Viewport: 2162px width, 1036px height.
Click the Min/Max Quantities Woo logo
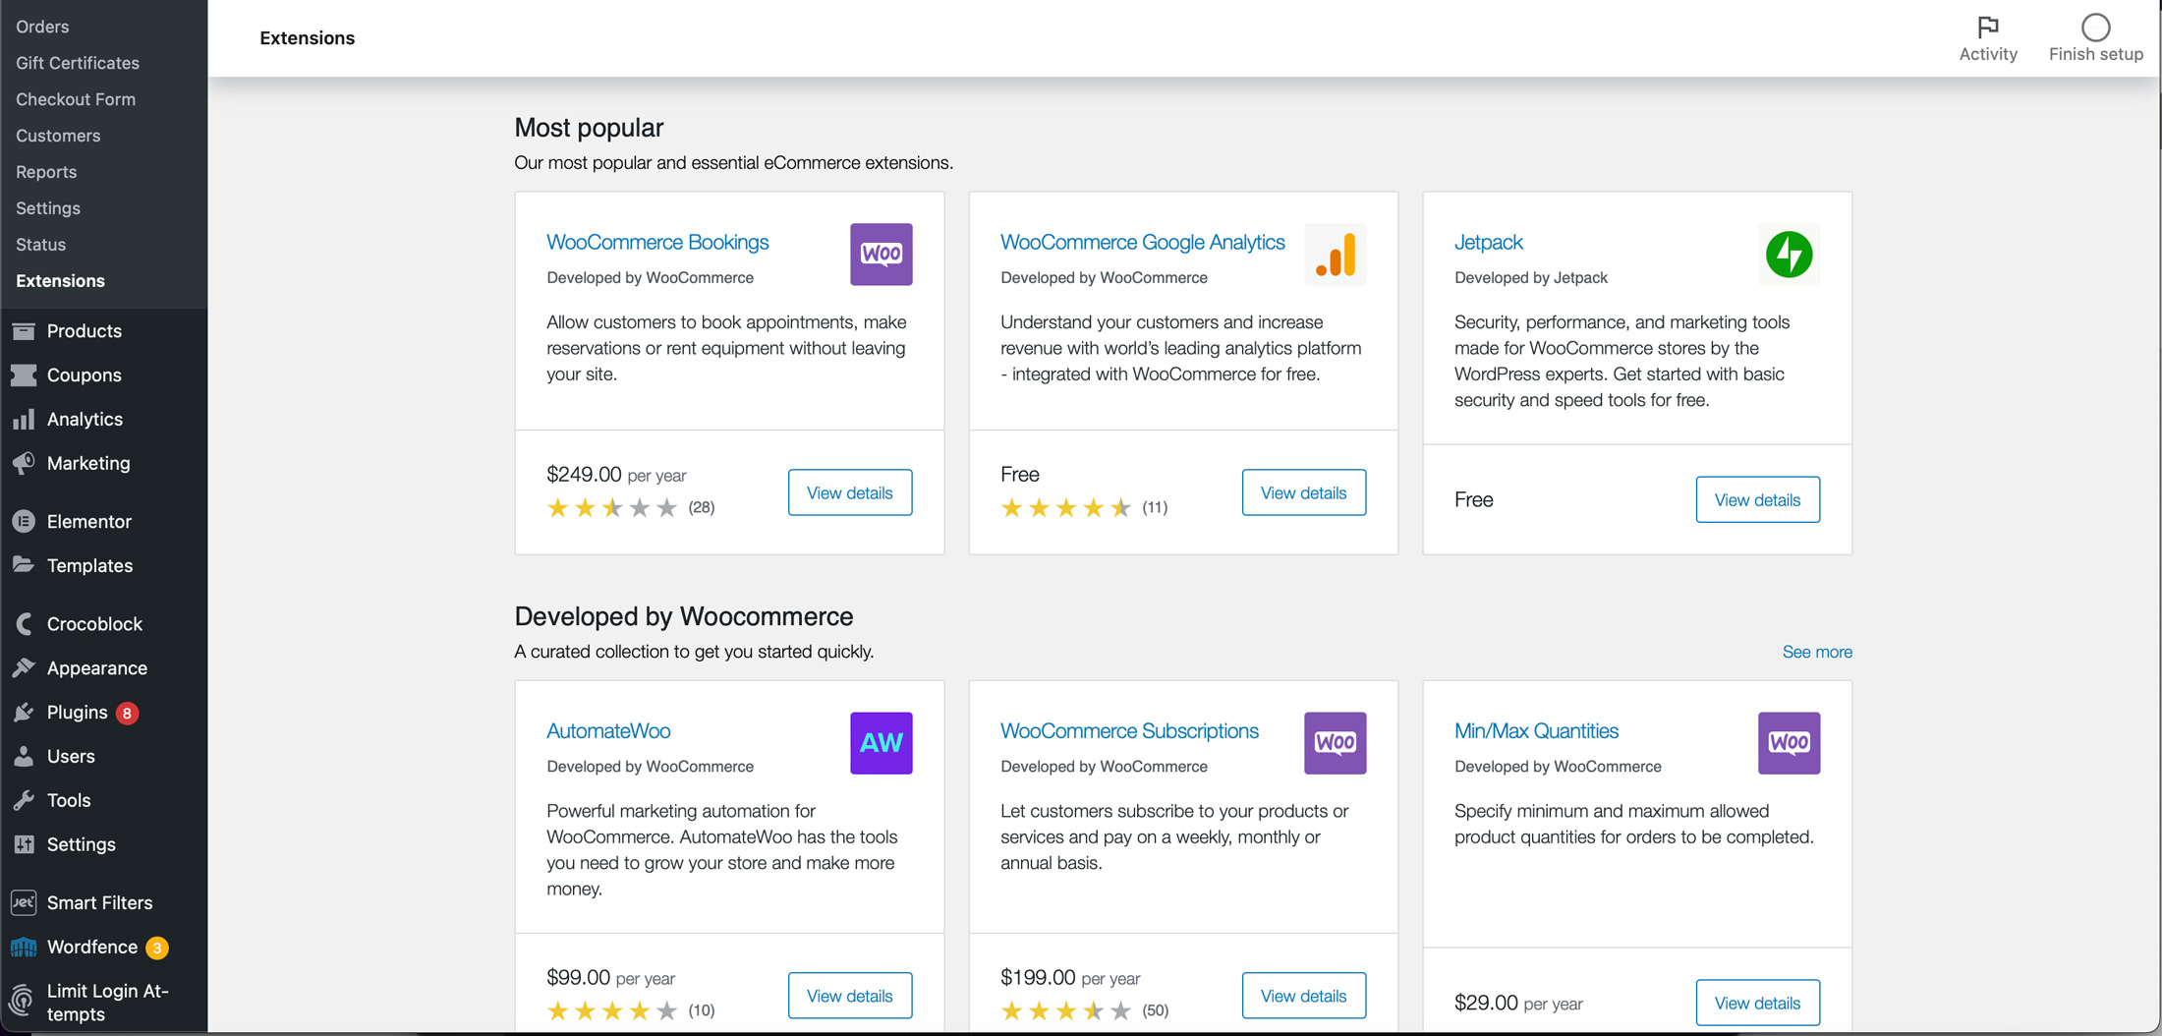pyautogui.click(x=1789, y=743)
